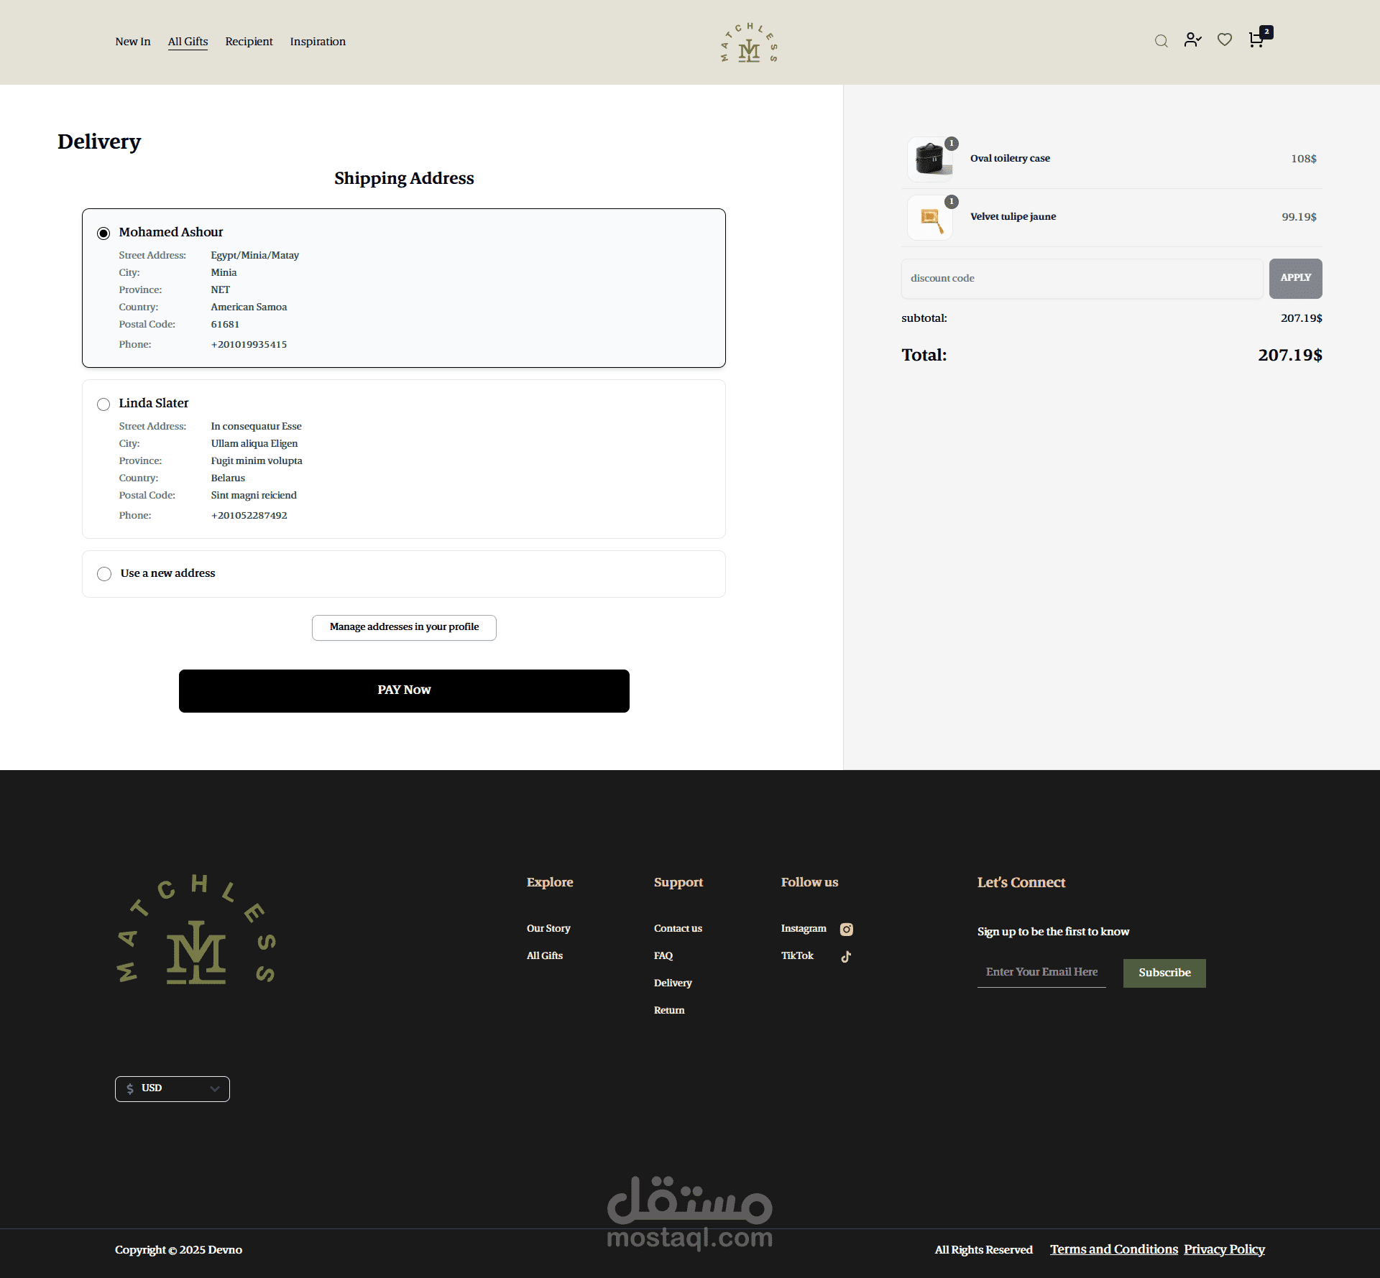Select the Linda Slater address radio button

[x=103, y=404]
